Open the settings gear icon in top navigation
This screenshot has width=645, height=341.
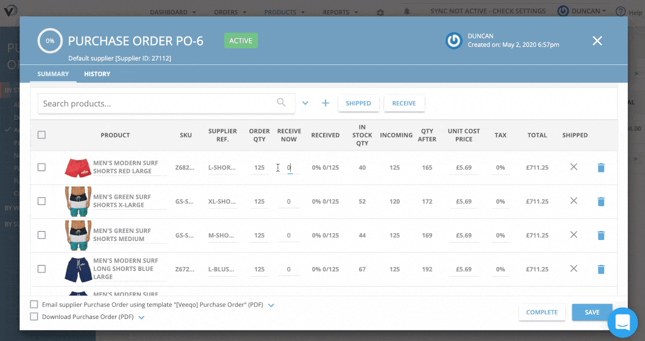(380, 12)
